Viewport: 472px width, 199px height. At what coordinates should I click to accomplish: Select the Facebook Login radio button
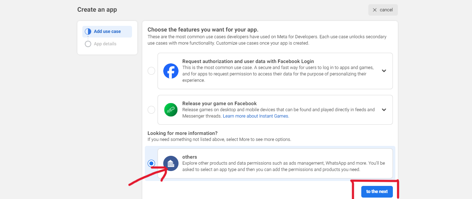click(151, 71)
